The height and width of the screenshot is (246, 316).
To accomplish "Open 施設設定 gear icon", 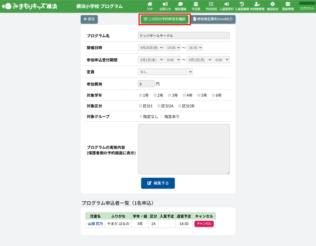I will [272, 4].
